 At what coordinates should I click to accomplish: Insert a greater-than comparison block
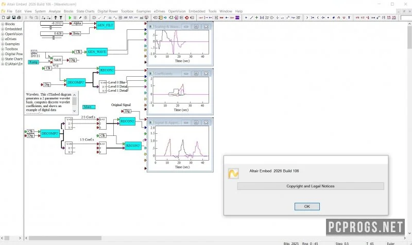(x=307, y=17)
